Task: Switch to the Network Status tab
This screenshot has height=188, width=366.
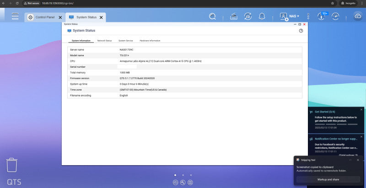Action: pyautogui.click(x=104, y=41)
